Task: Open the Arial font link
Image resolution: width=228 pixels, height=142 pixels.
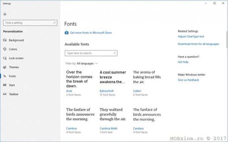Action: pos(69,91)
